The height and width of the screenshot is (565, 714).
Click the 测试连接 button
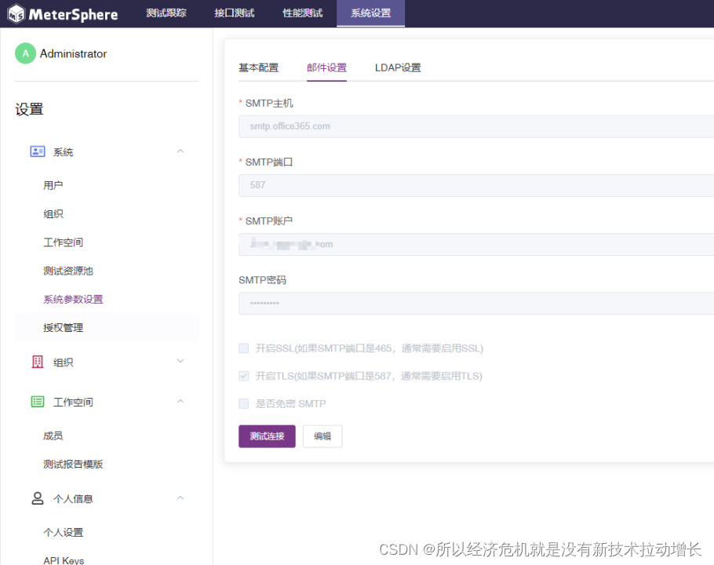pyautogui.click(x=267, y=436)
